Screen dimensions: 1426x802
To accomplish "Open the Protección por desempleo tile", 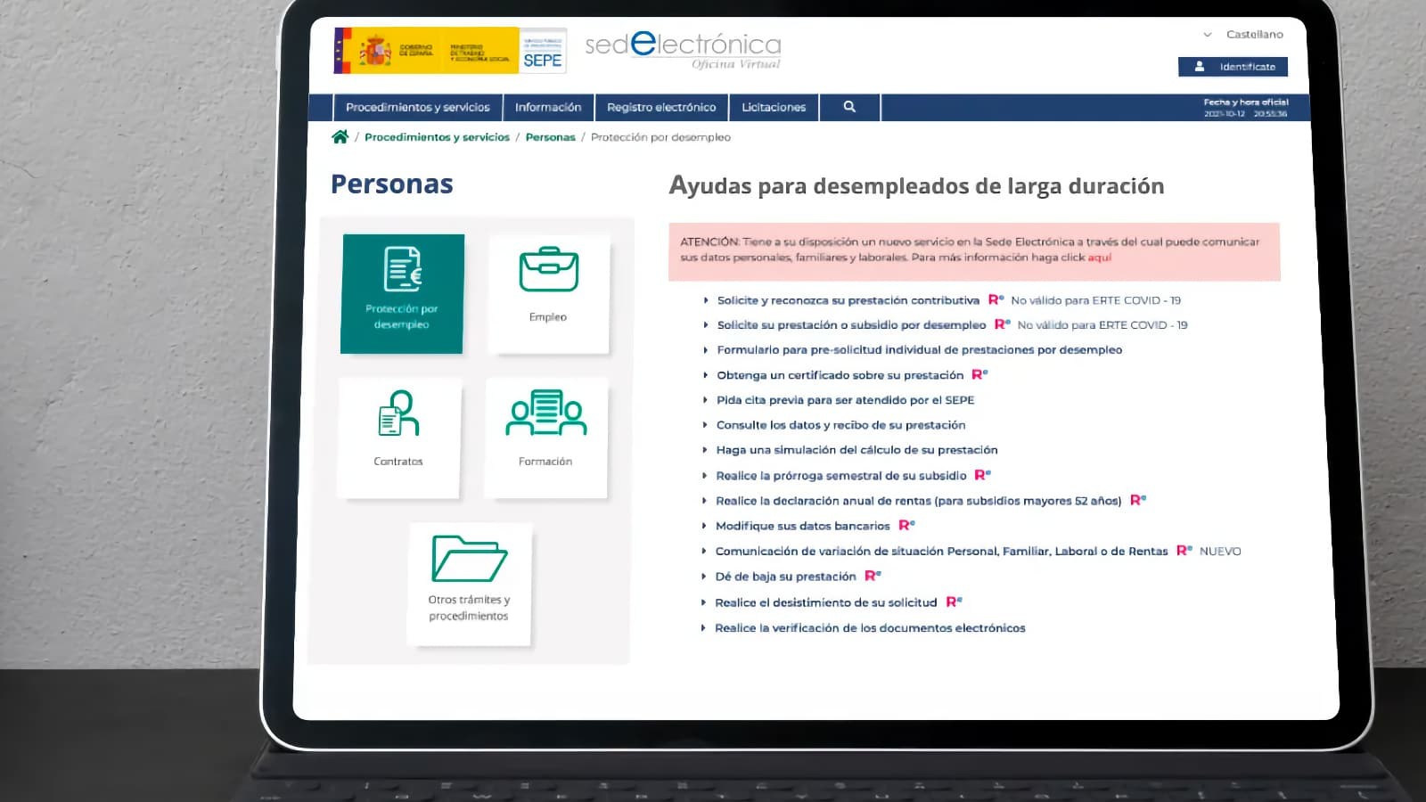I will pyautogui.click(x=402, y=294).
